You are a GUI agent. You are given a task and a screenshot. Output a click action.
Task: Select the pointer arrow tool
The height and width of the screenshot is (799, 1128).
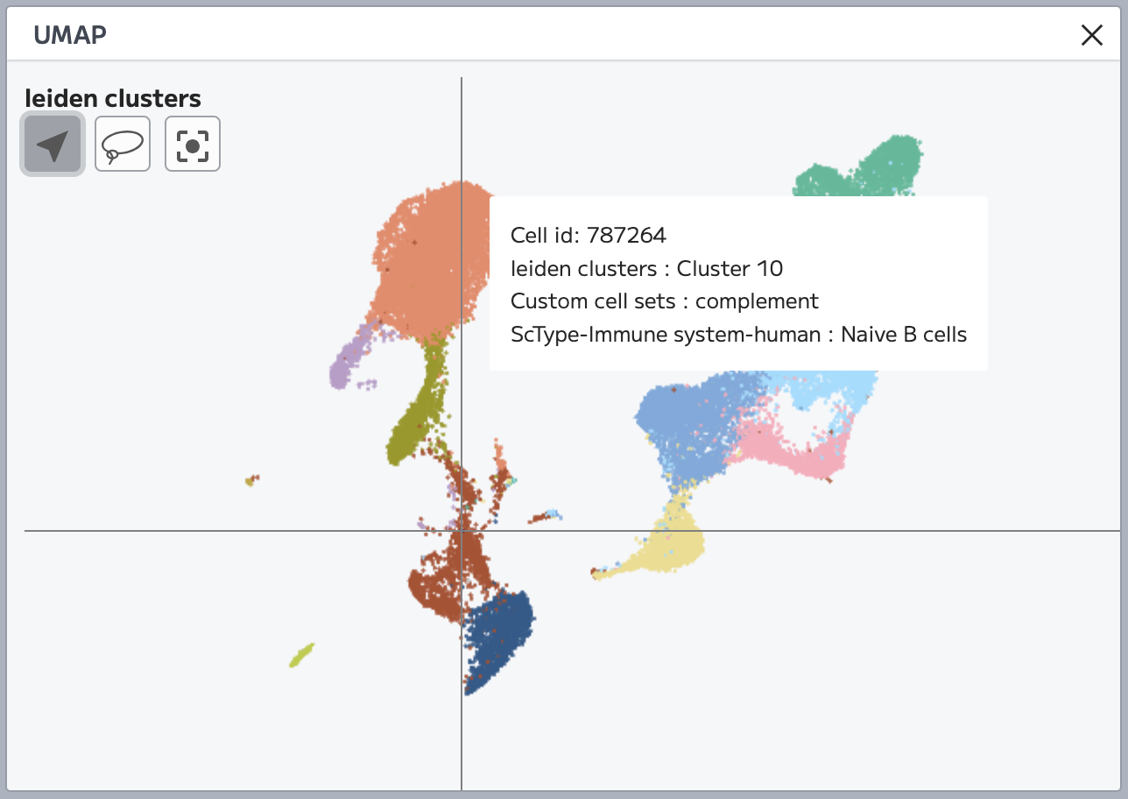[x=53, y=145]
